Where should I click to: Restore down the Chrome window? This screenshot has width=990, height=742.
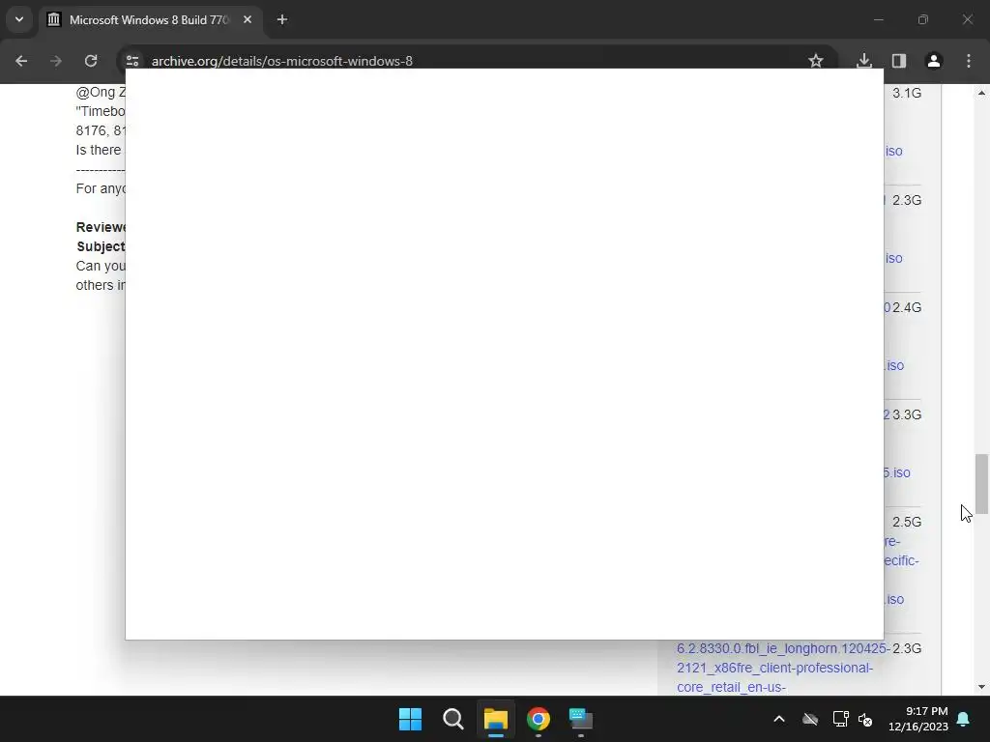[923, 19]
